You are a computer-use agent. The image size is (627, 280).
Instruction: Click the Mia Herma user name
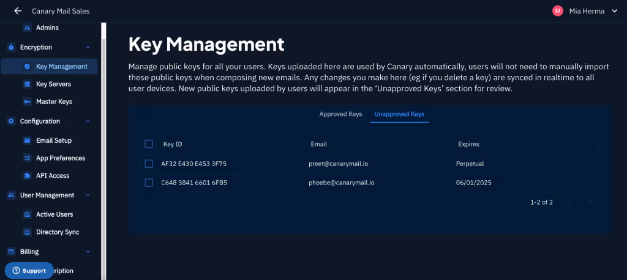pyautogui.click(x=587, y=11)
